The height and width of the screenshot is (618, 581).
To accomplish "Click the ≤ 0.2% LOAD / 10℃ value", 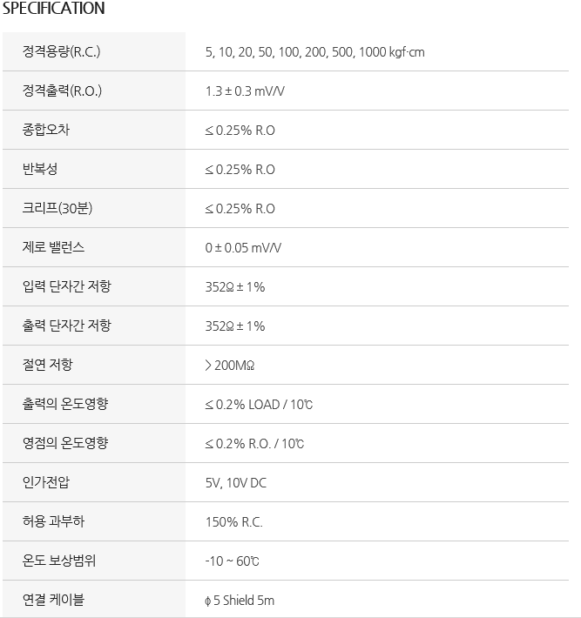I will click(x=259, y=405).
